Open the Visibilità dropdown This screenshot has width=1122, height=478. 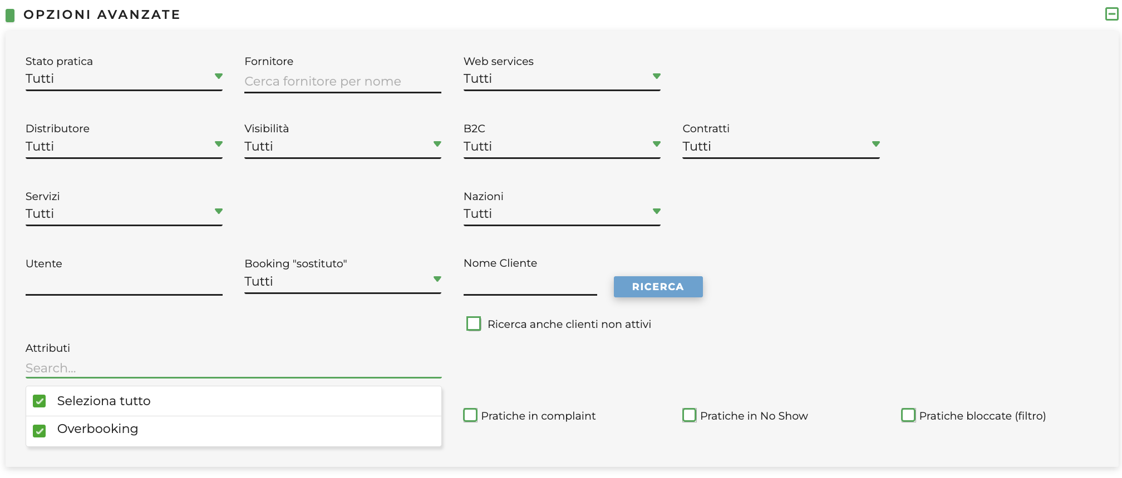343,147
